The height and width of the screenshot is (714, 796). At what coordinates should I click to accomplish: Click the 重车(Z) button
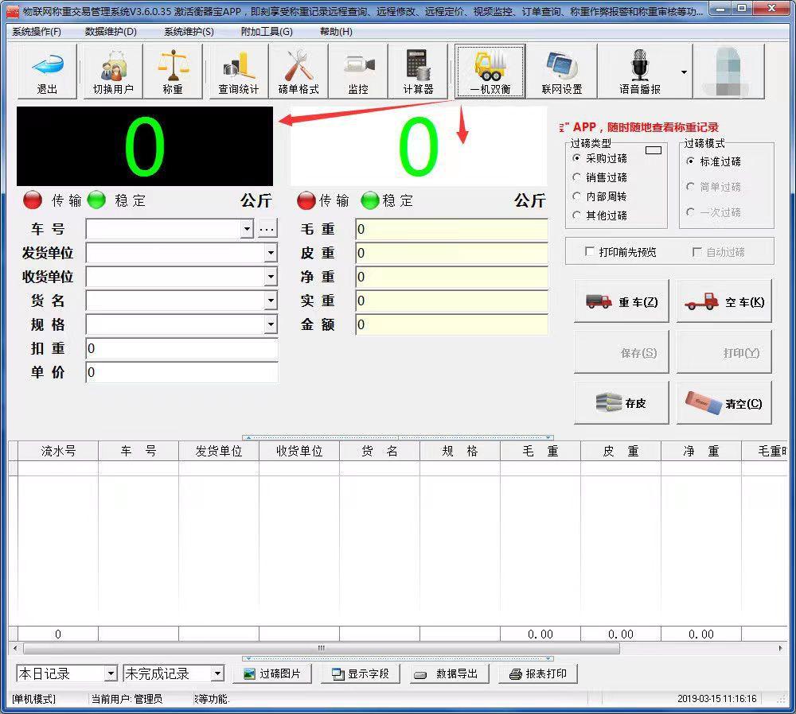(x=622, y=301)
